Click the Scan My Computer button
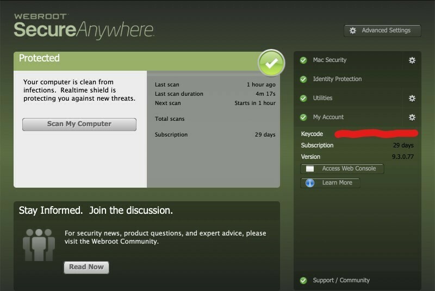 tap(79, 124)
